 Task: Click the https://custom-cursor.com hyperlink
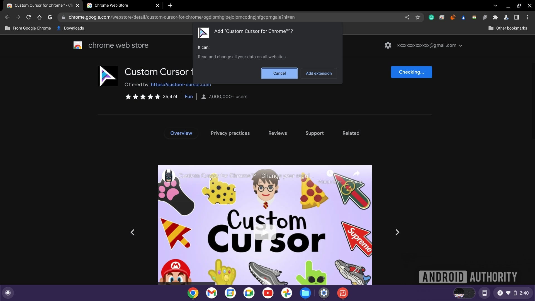tap(180, 84)
